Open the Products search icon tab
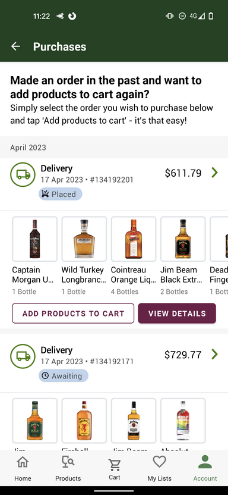The height and width of the screenshot is (495, 228). [68, 462]
